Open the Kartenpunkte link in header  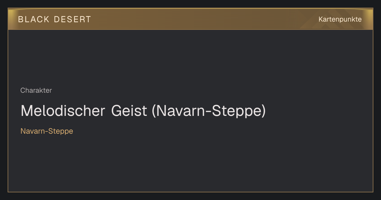[x=340, y=19]
